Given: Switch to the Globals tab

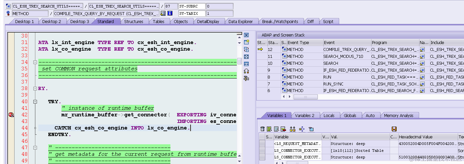Looking at the screenshot, I should tap(350, 115).
